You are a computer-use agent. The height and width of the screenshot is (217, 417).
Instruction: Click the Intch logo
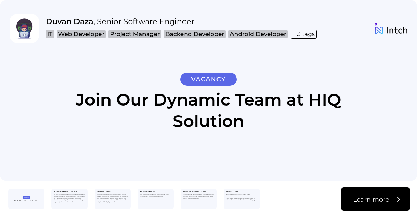pyautogui.click(x=391, y=30)
